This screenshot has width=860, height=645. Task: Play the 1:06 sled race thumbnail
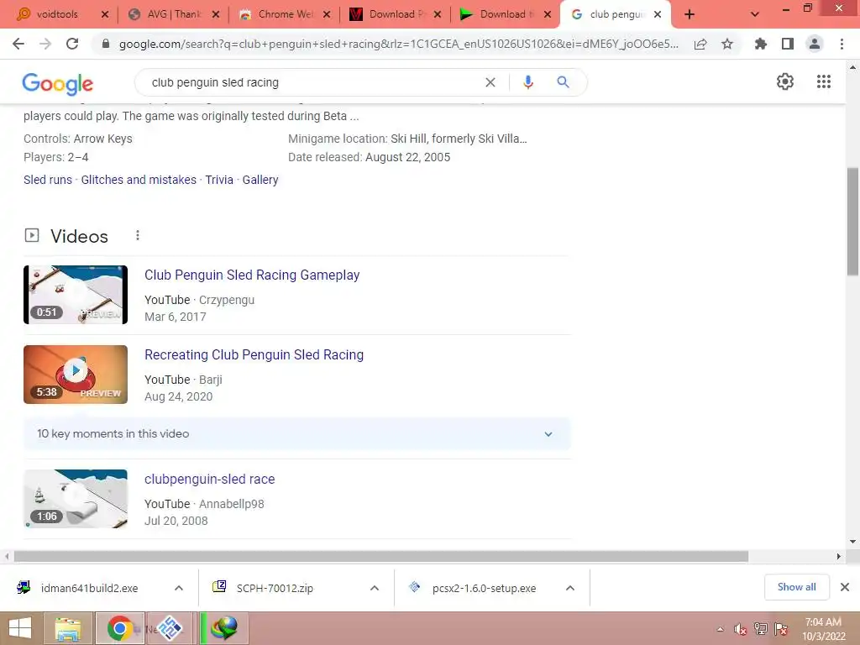[x=76, y=499]
